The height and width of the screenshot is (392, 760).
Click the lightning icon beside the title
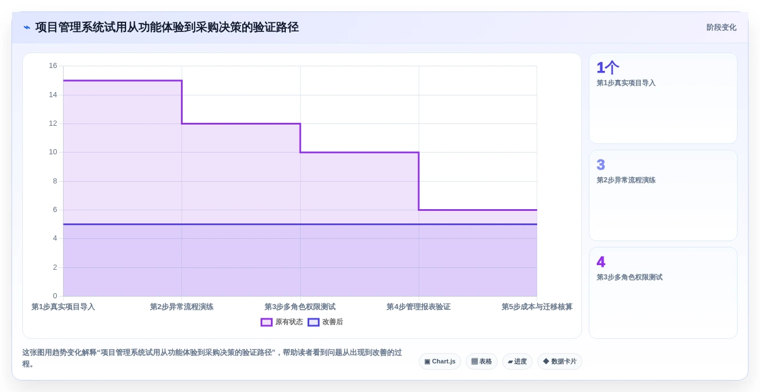click(x=27, y=27)
